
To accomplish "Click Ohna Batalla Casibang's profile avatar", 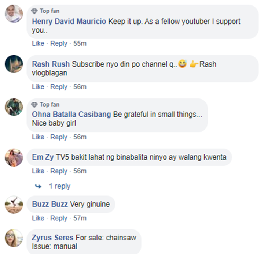I will tap(14, 108).
